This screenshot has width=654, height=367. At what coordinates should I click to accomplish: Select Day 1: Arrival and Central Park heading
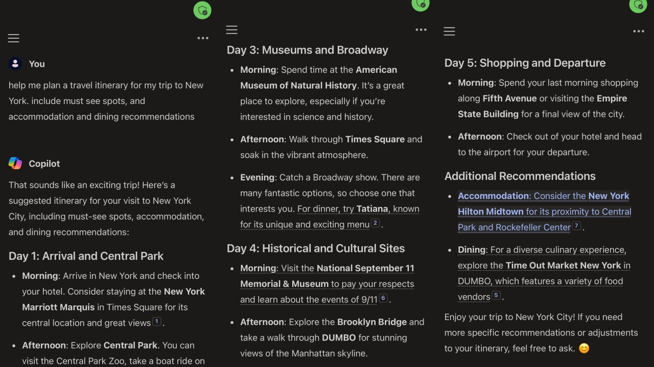(86, 256)
